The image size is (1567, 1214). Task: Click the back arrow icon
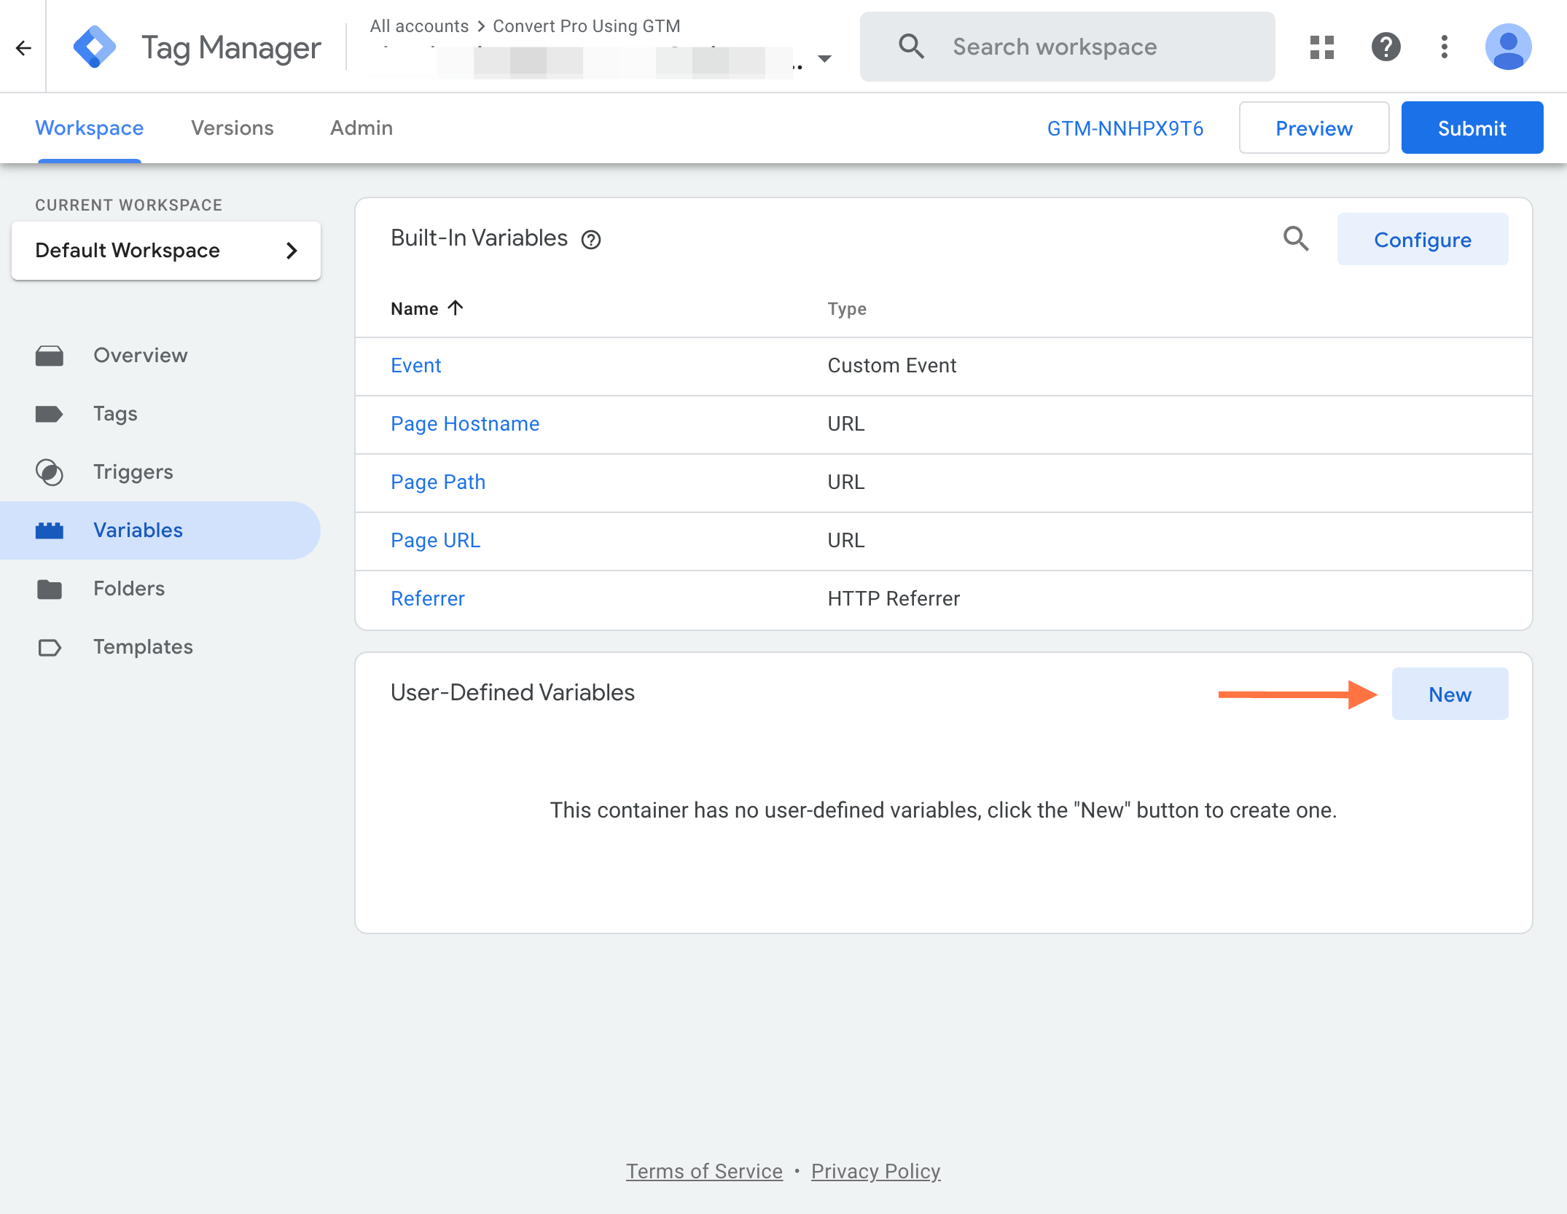[23, 48]
